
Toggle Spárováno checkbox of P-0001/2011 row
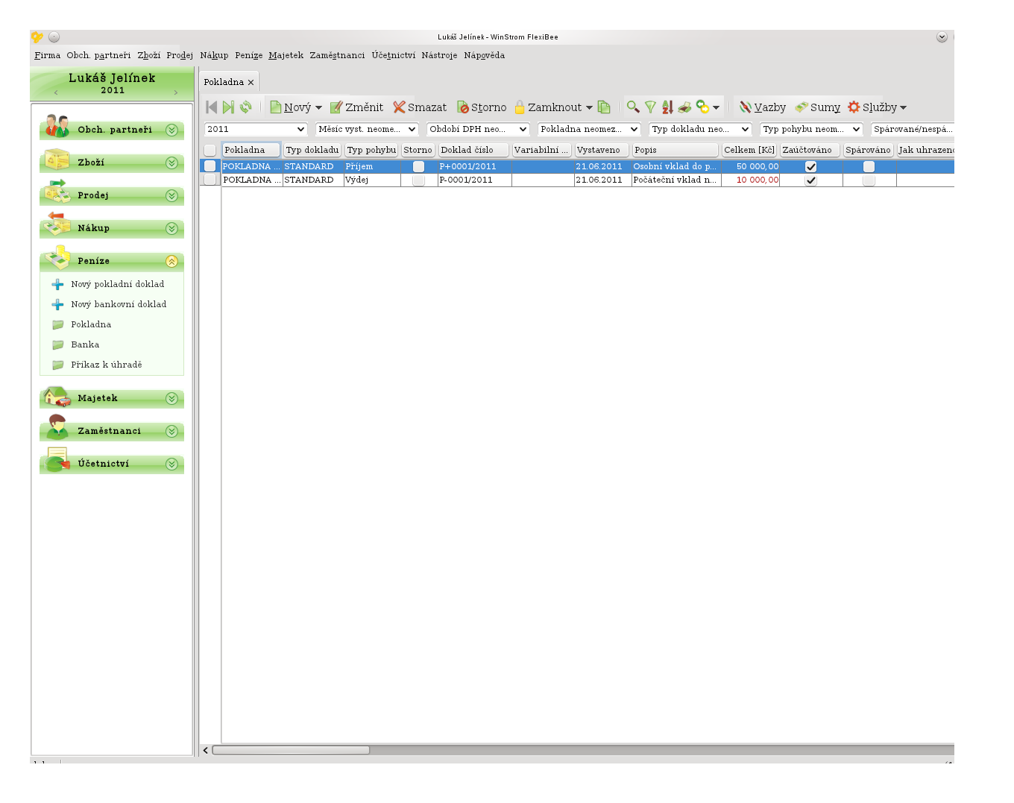tap(869, 180)
